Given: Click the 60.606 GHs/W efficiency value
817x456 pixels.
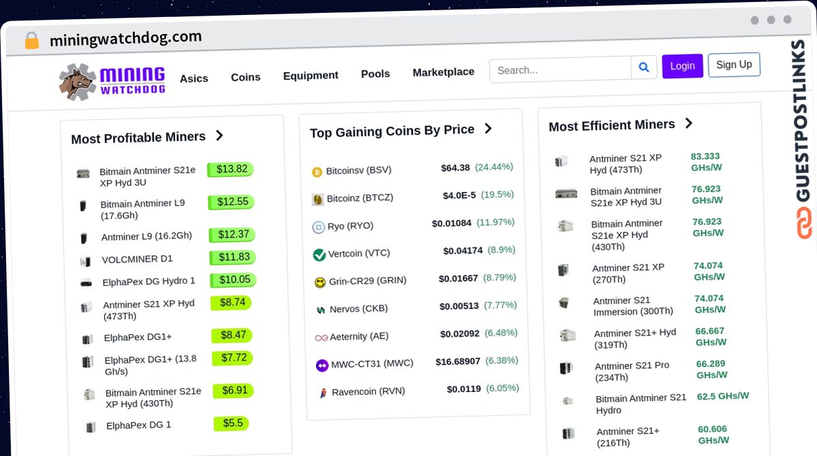Looking at the screenshot, I should click(714, 435).
